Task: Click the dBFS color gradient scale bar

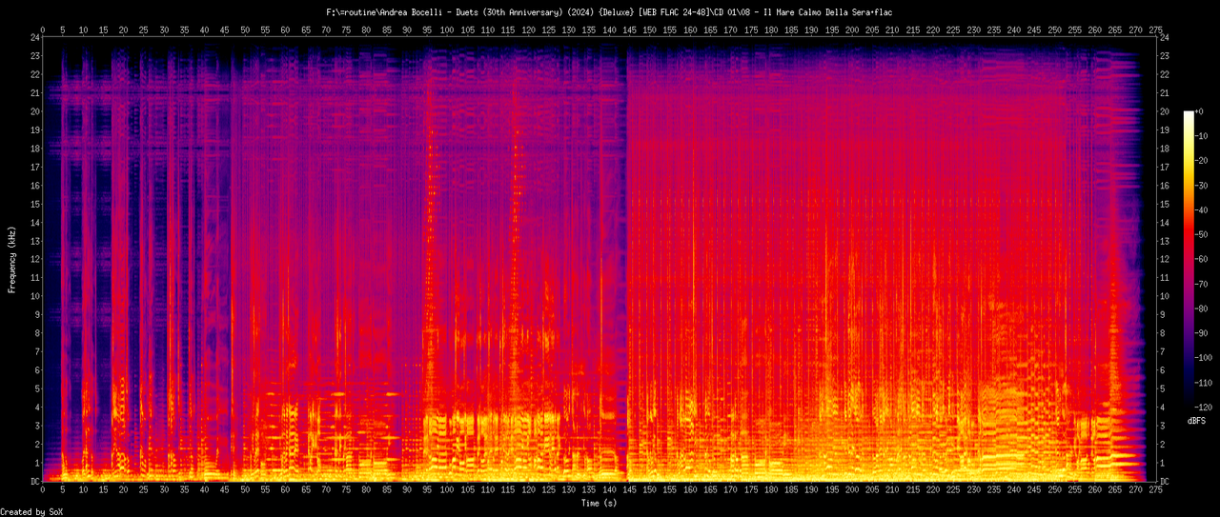Action: (x=1189, y=259)
